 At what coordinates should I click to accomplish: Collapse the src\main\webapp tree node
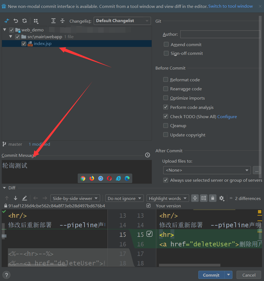pyautogui.click(x=11, y=37)
